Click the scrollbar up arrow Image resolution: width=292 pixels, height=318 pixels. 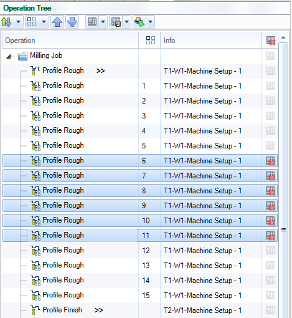point(283,37)
